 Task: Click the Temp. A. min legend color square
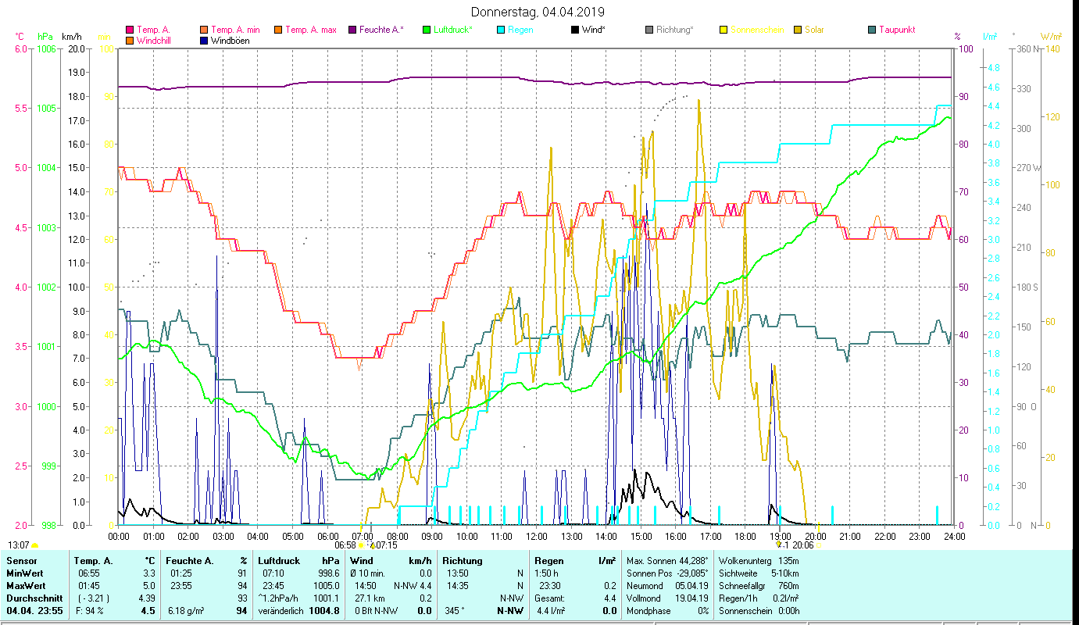point(205,30)
